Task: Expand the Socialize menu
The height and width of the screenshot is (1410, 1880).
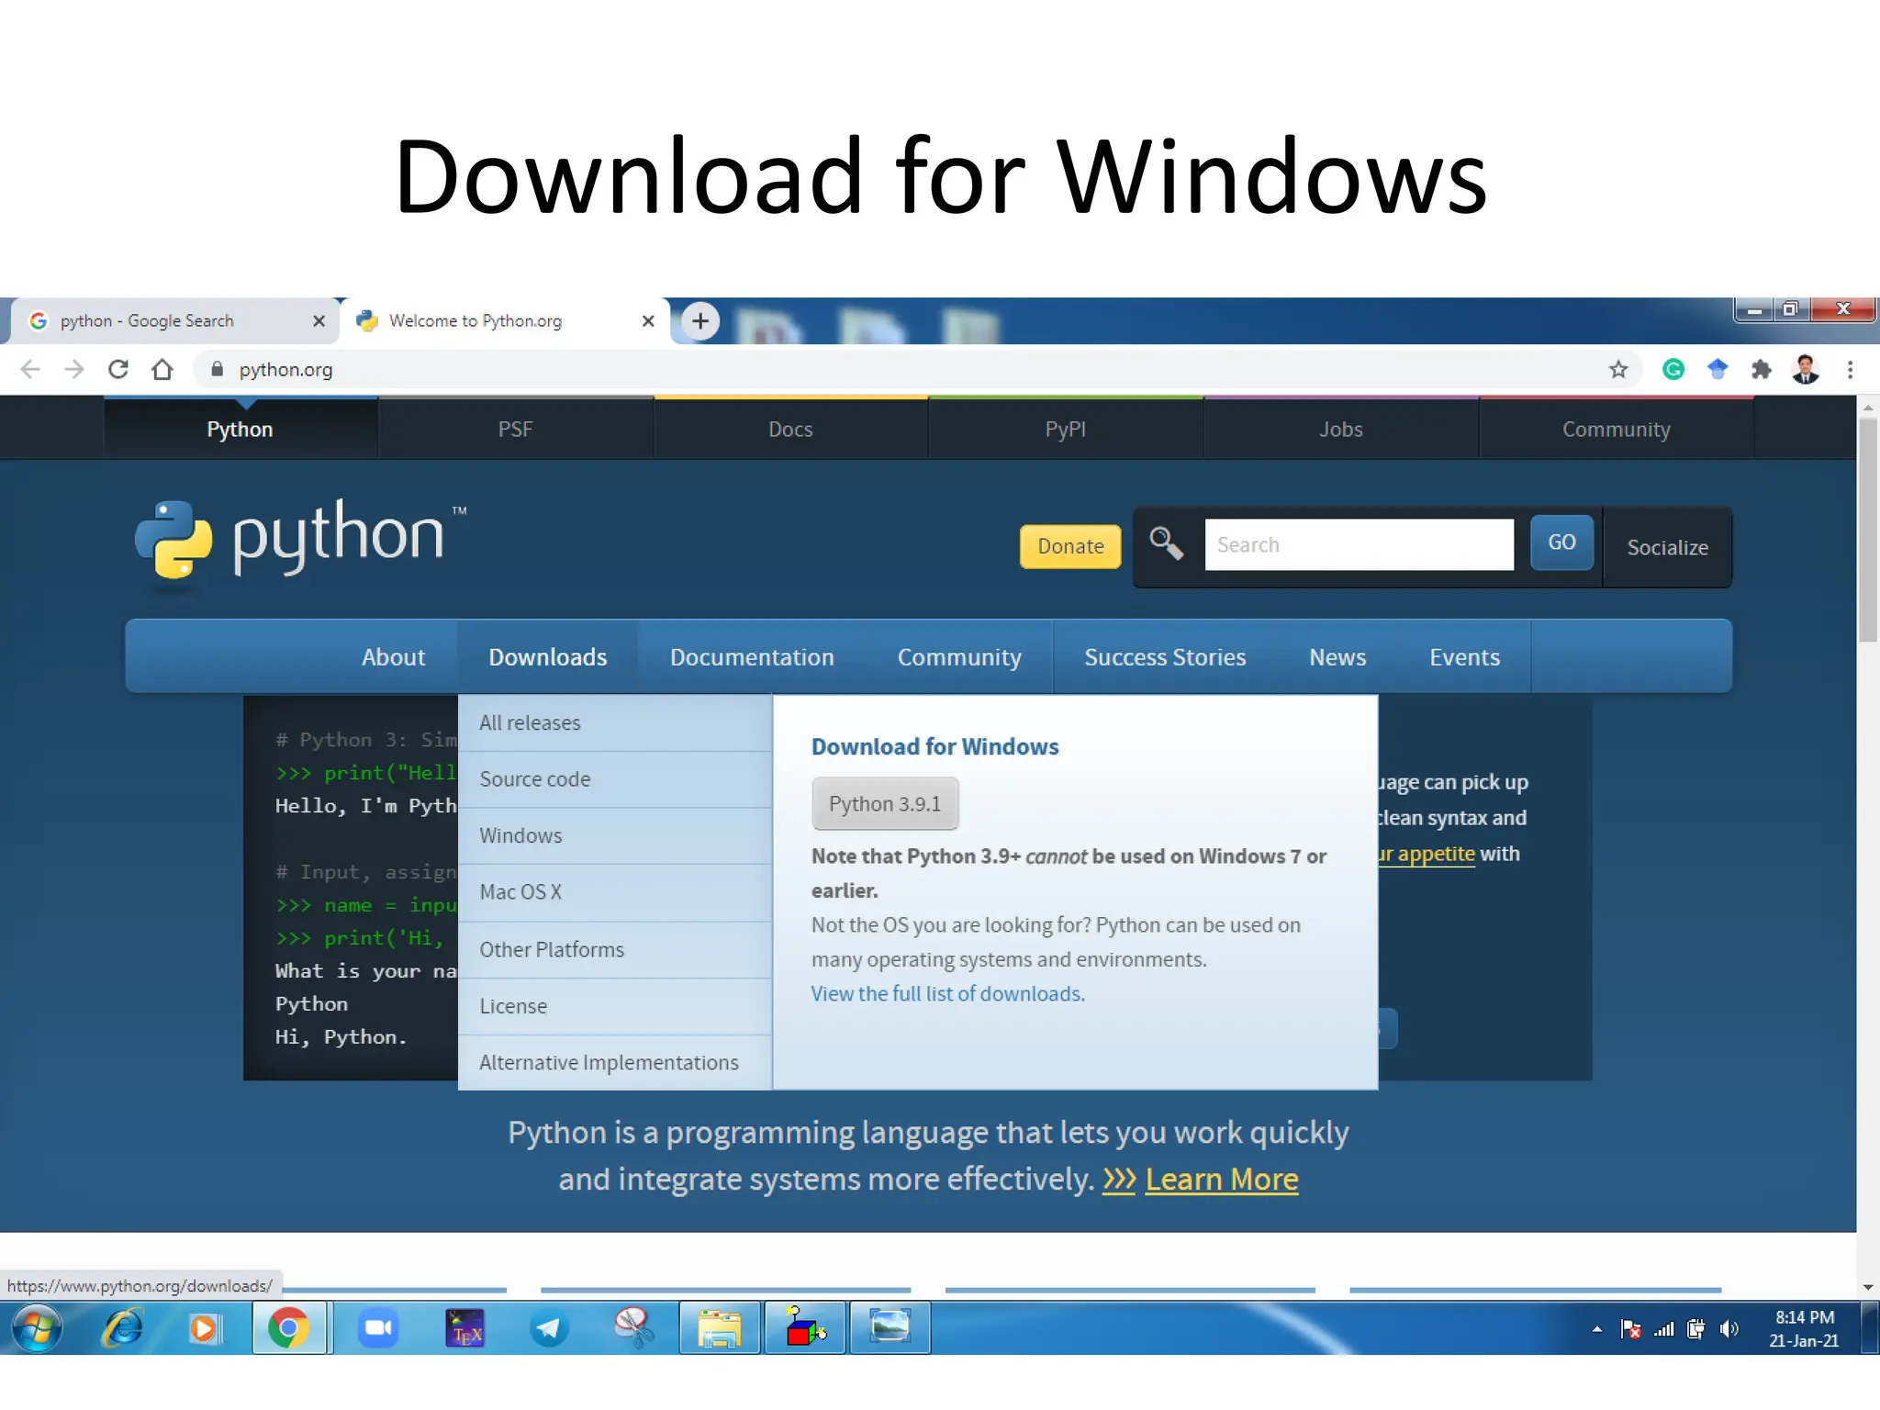Action: click(1667, 547)
